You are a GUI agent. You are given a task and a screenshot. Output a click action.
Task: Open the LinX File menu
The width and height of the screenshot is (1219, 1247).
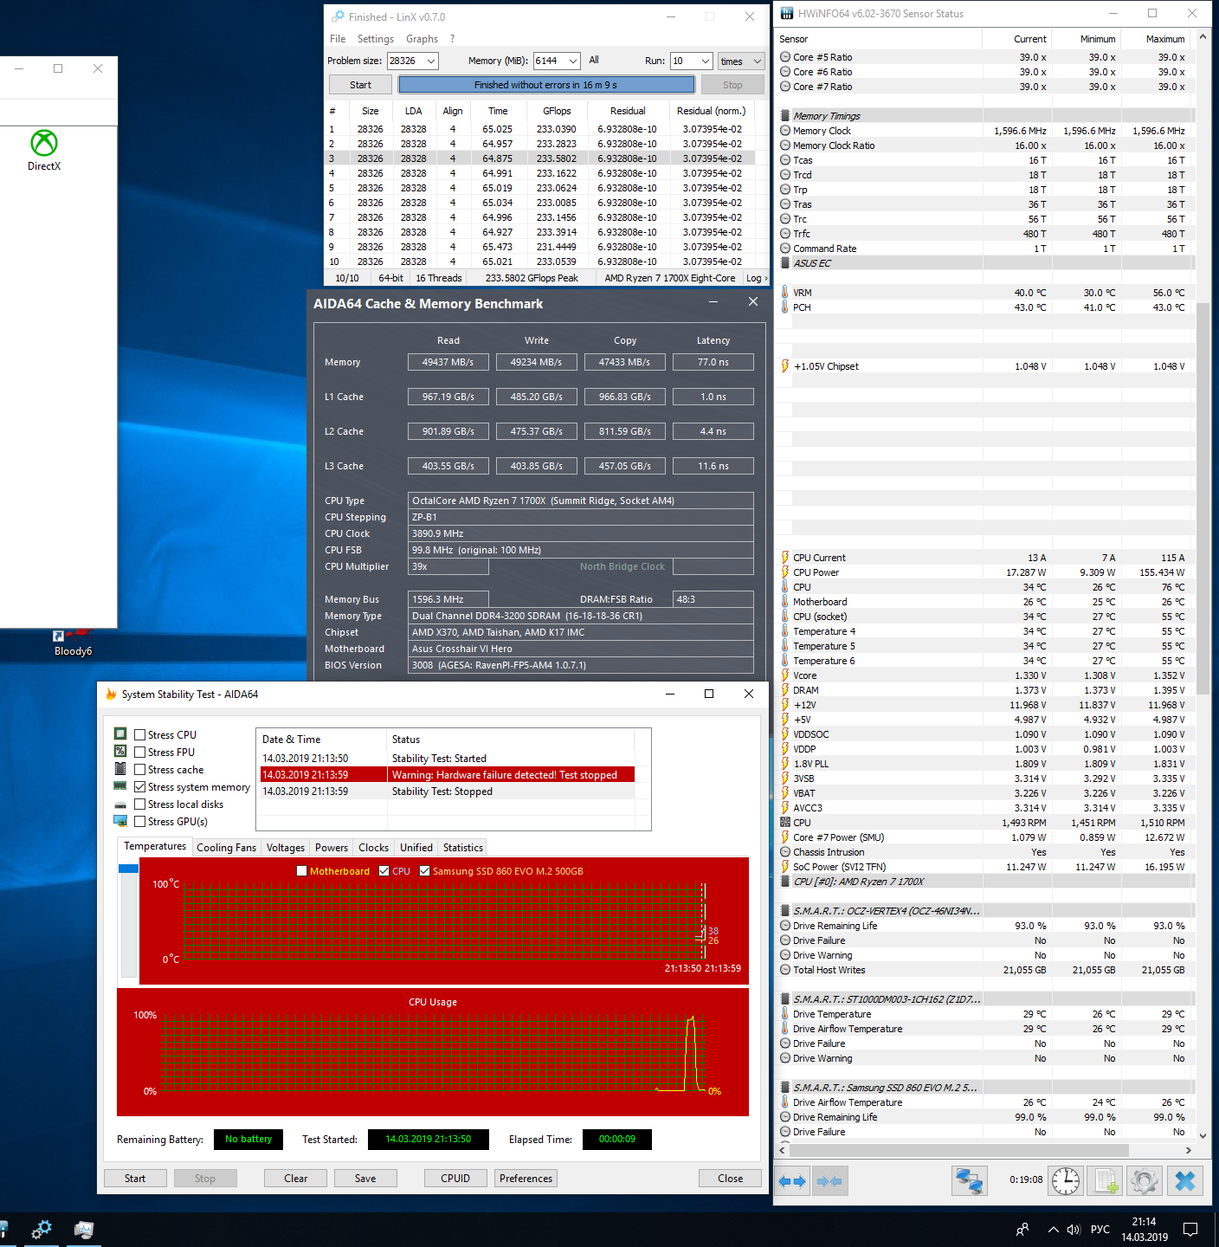coord(338,39)
